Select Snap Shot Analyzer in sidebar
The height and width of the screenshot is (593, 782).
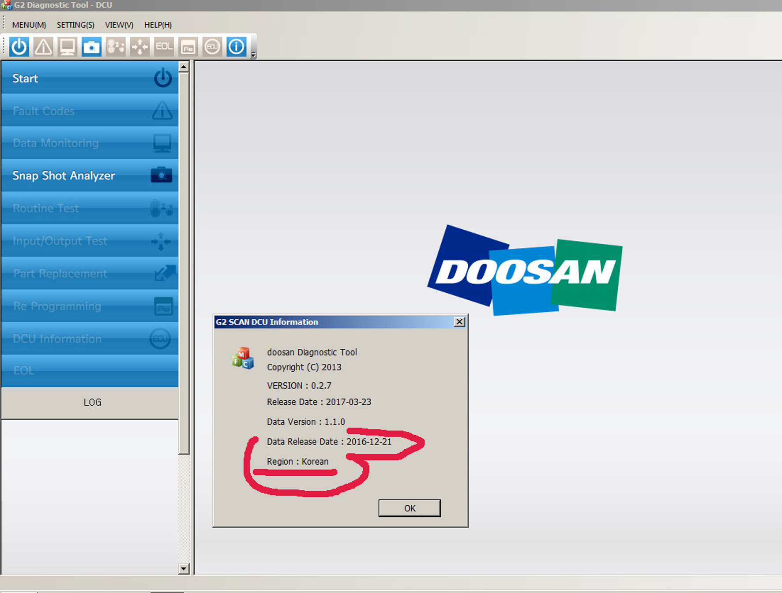[x=90, y=175]
